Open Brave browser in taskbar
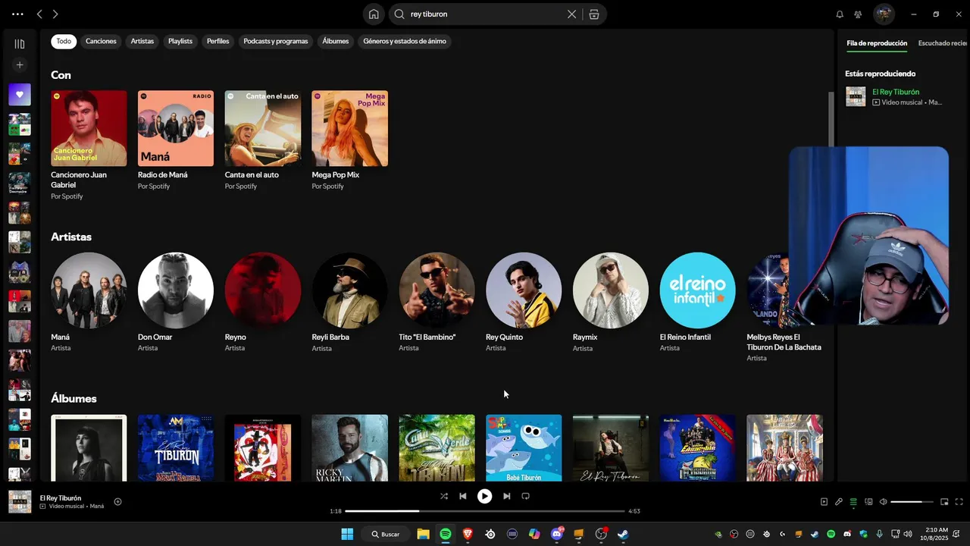This screenshot has width=970, height=546. (468, 534)
